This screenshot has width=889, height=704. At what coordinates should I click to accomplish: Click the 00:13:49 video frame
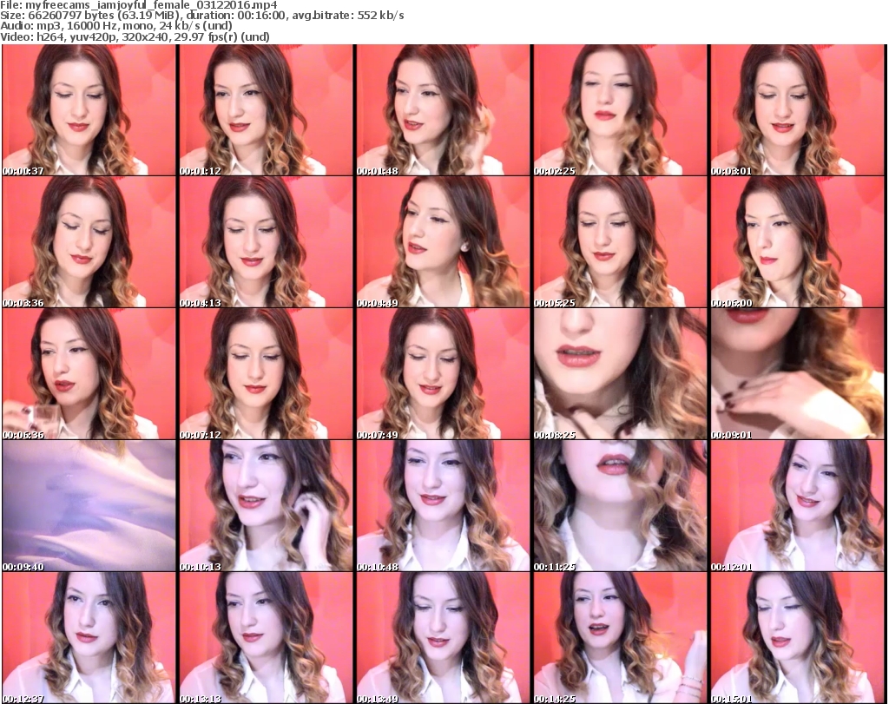tap(444, 638)
